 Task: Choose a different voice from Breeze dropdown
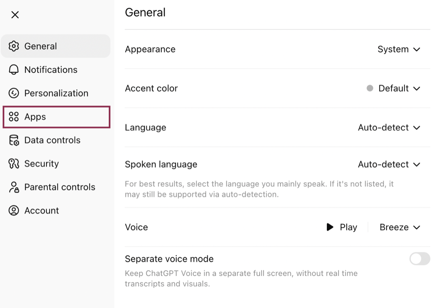pyautogui.click(x=400, y=227)
